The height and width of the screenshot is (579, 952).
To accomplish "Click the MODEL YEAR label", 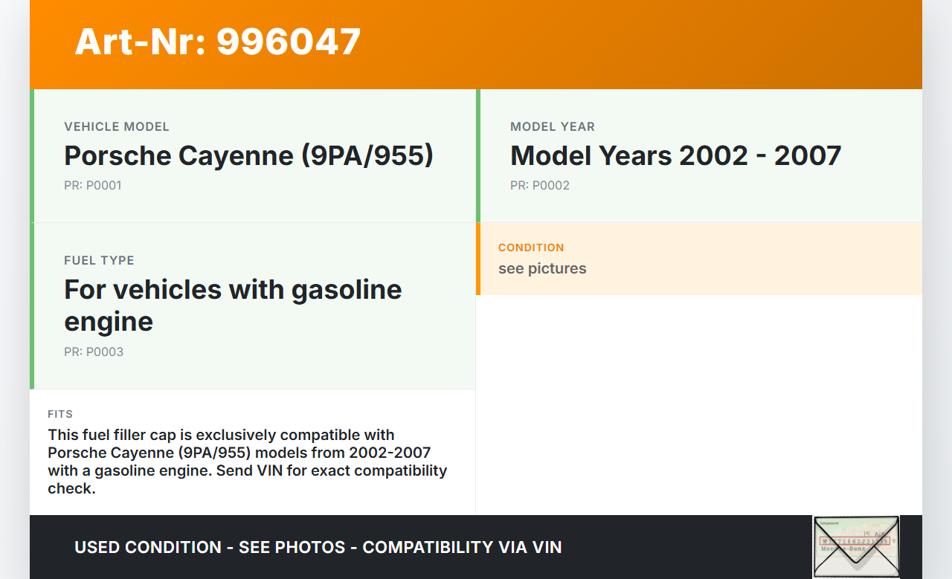I will coord(552,127).
